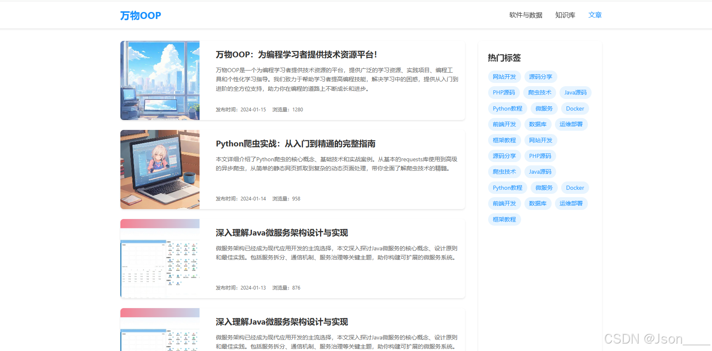Viewport: 712px width, 351px height.
Task: Select the 源码分享 tag right of first 网站开发
Action: 540,77
